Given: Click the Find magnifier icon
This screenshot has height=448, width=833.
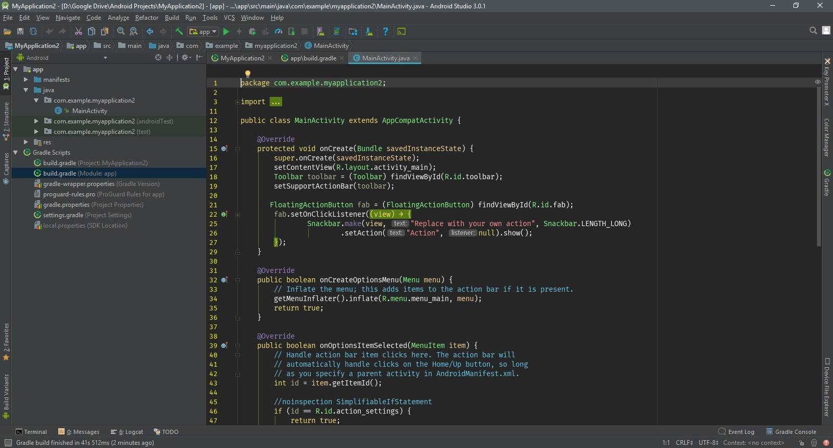Looking at the screenshot, I should pyautogui.click(x=121, y=32).
